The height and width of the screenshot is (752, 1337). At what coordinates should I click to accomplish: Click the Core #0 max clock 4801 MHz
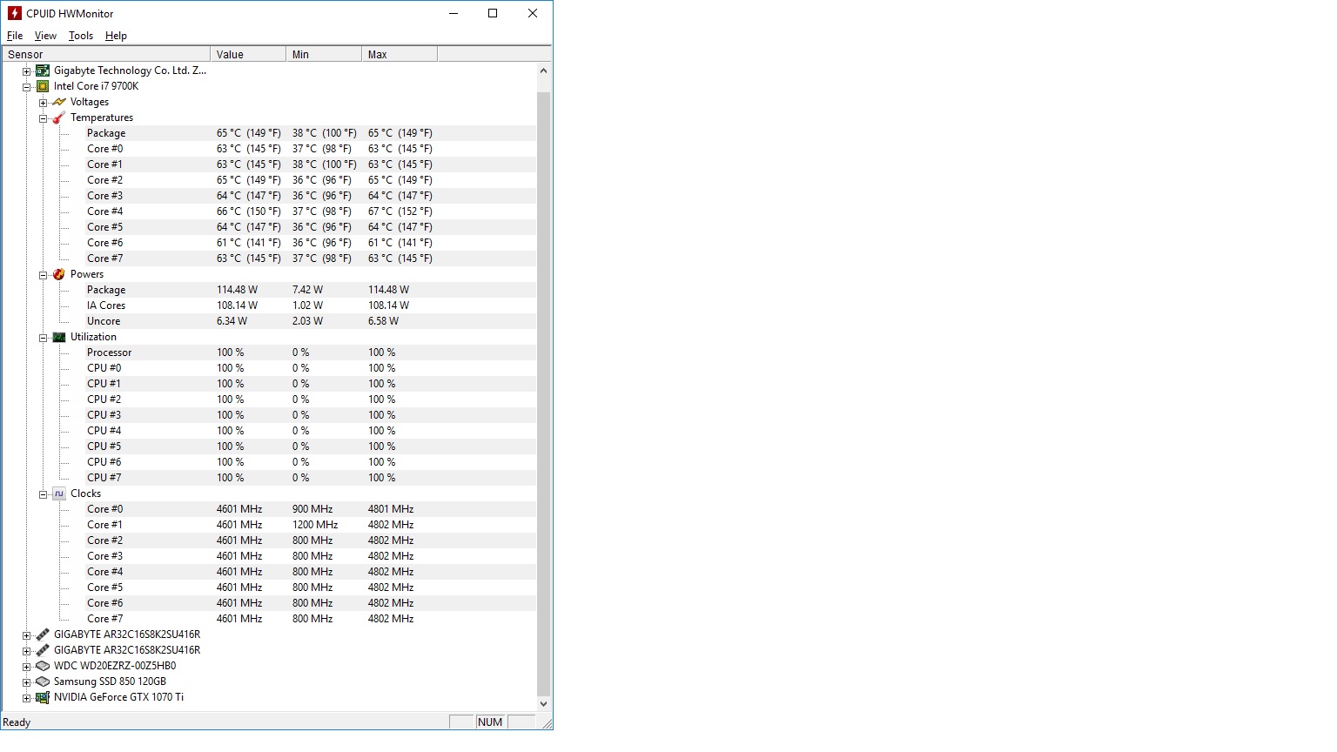point(391,509)
